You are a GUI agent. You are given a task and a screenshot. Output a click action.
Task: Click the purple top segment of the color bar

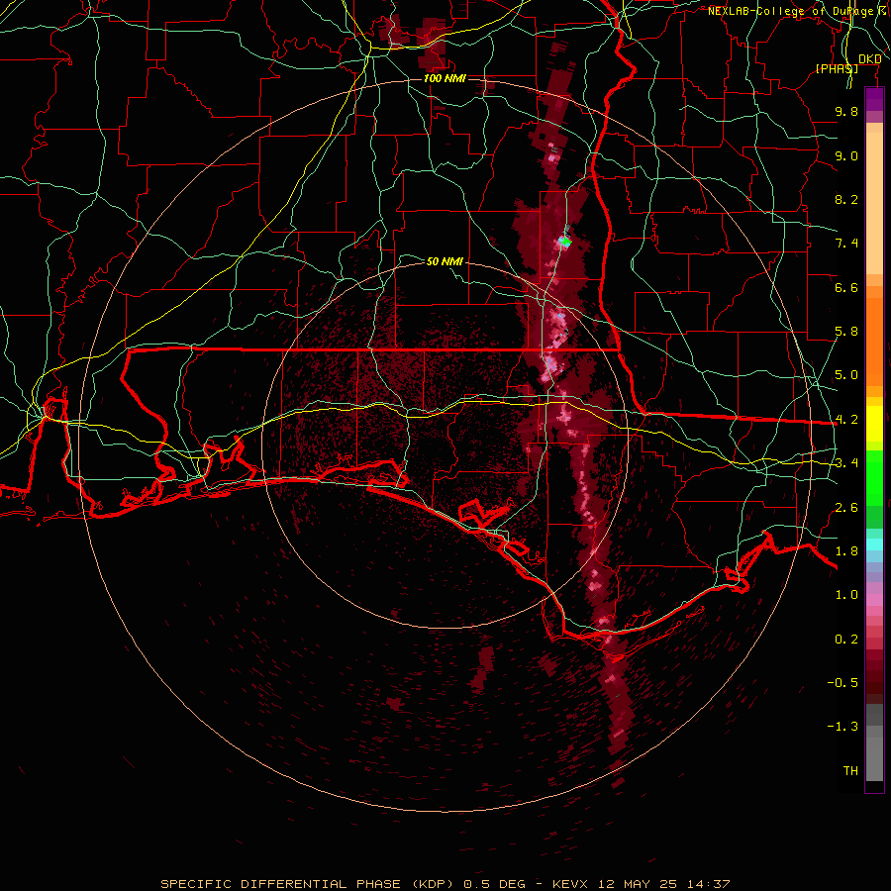coord(874,99)
